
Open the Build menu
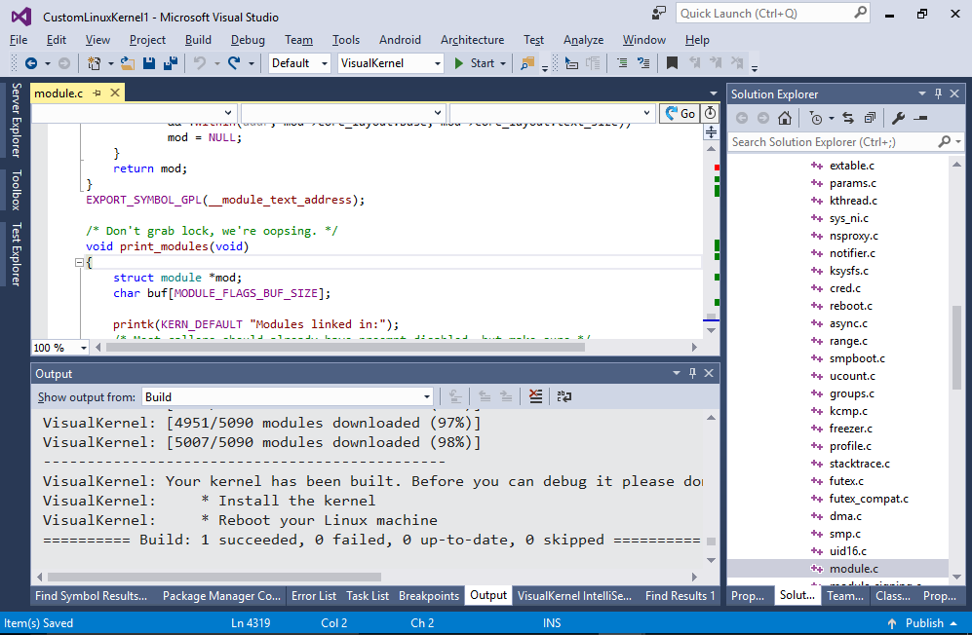(198, 40)
